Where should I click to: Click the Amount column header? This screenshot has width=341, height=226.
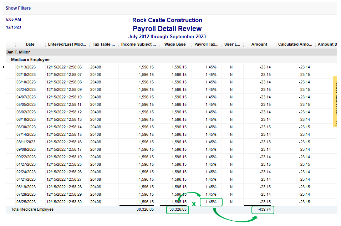coord(259,45)
